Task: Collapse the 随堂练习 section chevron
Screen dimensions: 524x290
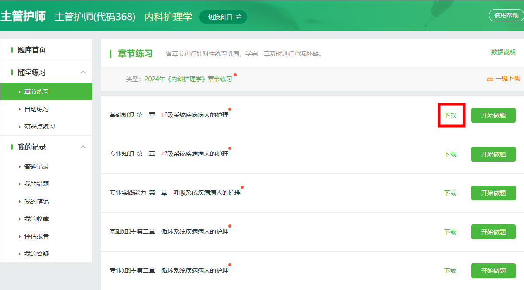Action: tap(83, 72)
